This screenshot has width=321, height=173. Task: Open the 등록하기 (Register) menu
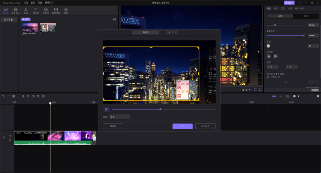tap(49, 3)
